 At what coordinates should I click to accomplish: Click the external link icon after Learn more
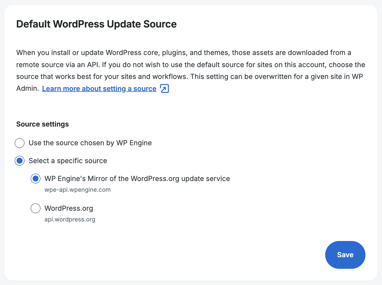(165, 89)
